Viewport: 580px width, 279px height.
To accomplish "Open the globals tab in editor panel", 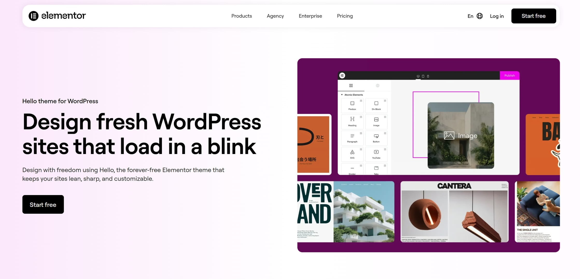I will pos(378,86).
